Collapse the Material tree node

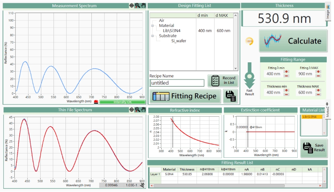153,26
